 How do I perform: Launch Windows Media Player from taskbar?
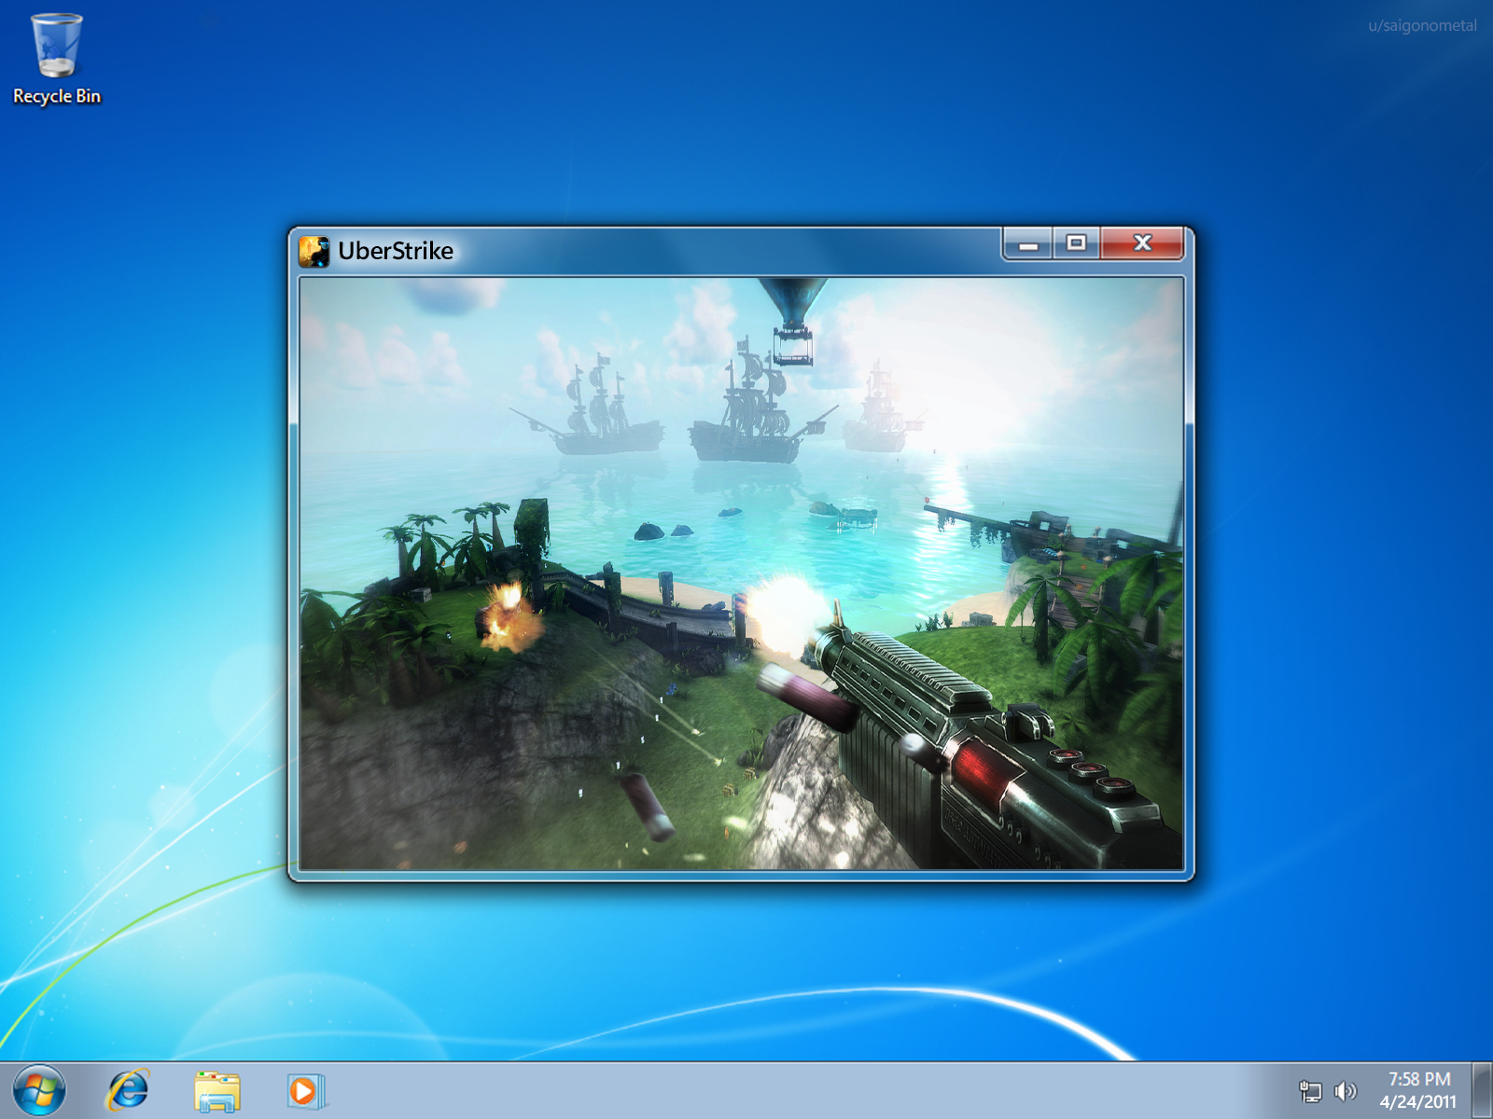click(x=306, y=1091)
